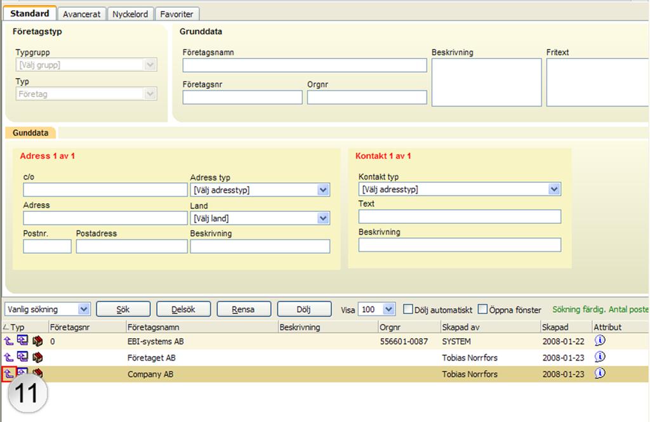The image size is (650, 422).
Task: Select the Gunddata tab
Action: coord(30,133)
